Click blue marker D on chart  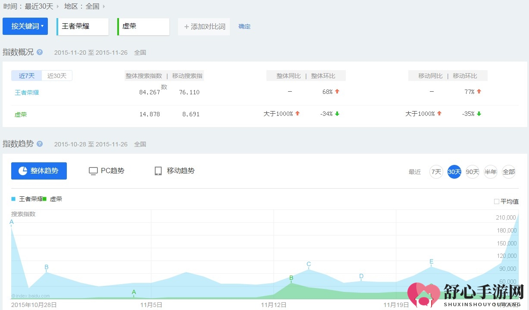[361, 276]
